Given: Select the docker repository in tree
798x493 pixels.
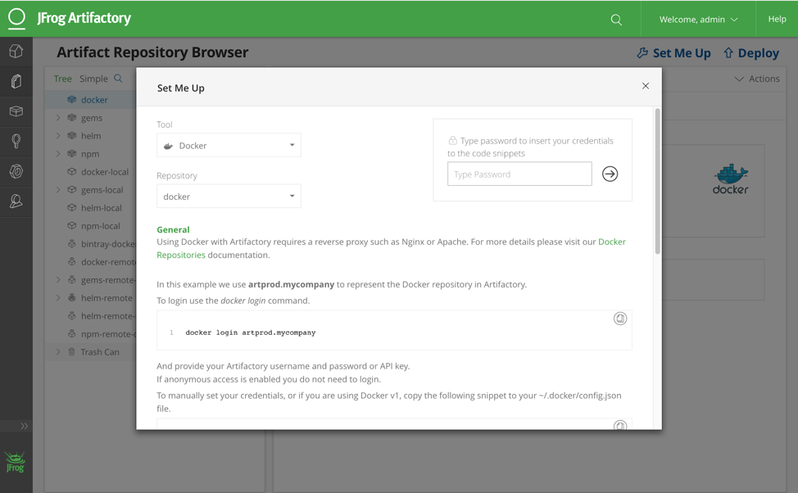Looking at the screenshot, I should pos(94,100).
